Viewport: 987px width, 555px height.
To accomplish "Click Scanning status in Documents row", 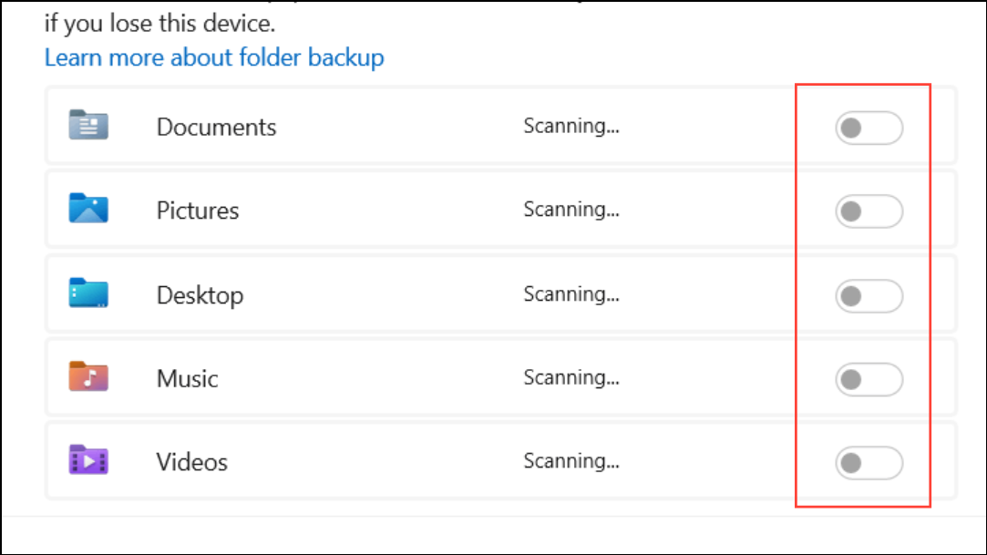I will pos(571,127).
